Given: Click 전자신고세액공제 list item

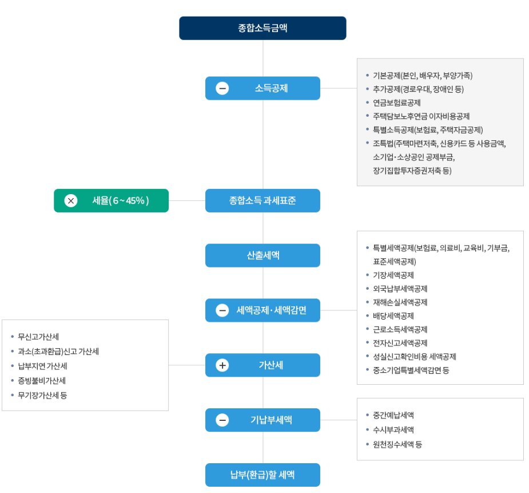Looking at the screenshot, I should pos(400,343).
